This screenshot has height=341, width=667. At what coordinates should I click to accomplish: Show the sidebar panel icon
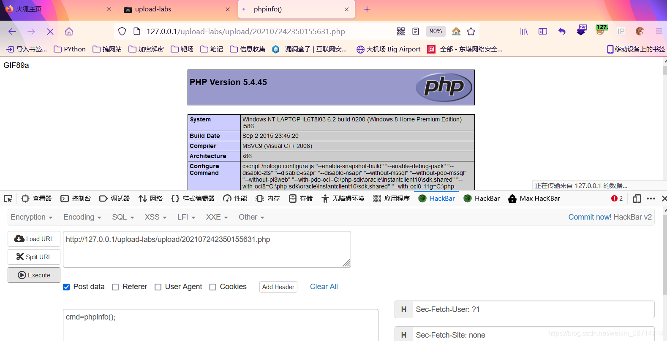point(543,31)
